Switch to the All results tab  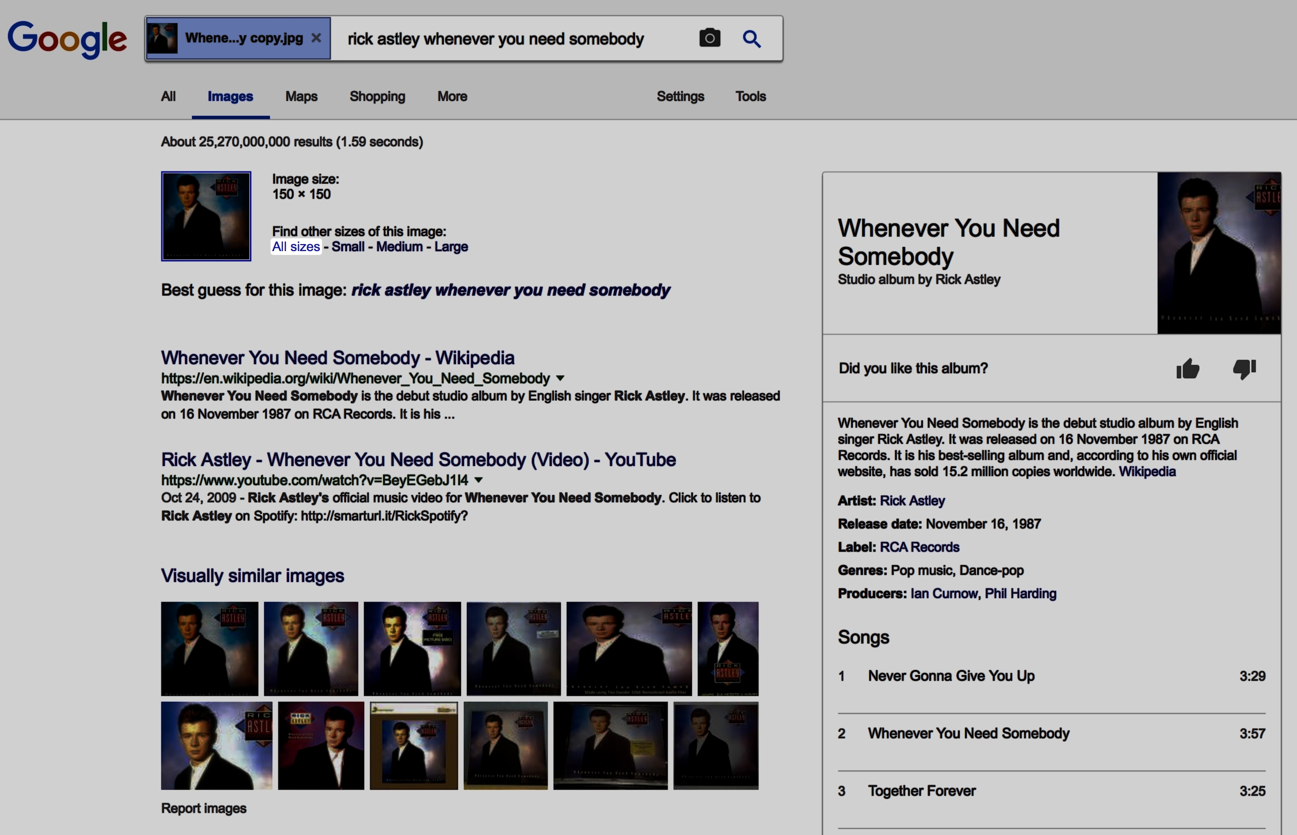point(168,96)
